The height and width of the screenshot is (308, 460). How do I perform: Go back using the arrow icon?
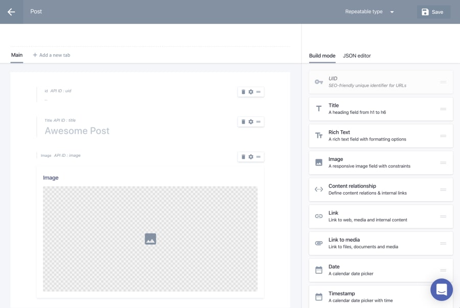pyautogui.click(x=11, y=12)
